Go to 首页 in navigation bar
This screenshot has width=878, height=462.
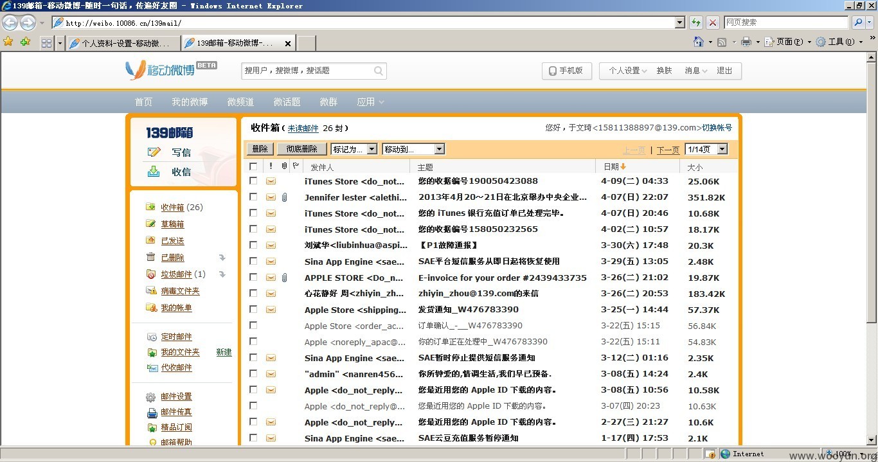click(143, 102)
